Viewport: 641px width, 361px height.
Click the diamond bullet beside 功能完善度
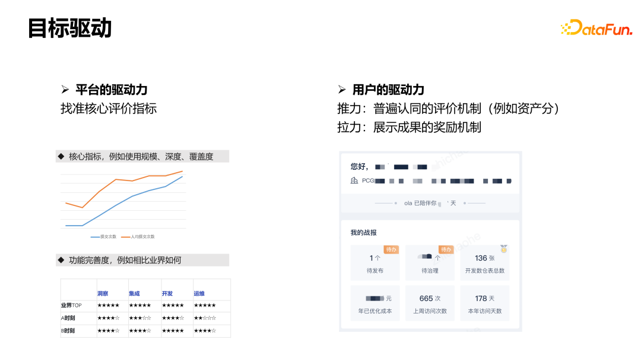pyautogui.click(x=61, y=260)
